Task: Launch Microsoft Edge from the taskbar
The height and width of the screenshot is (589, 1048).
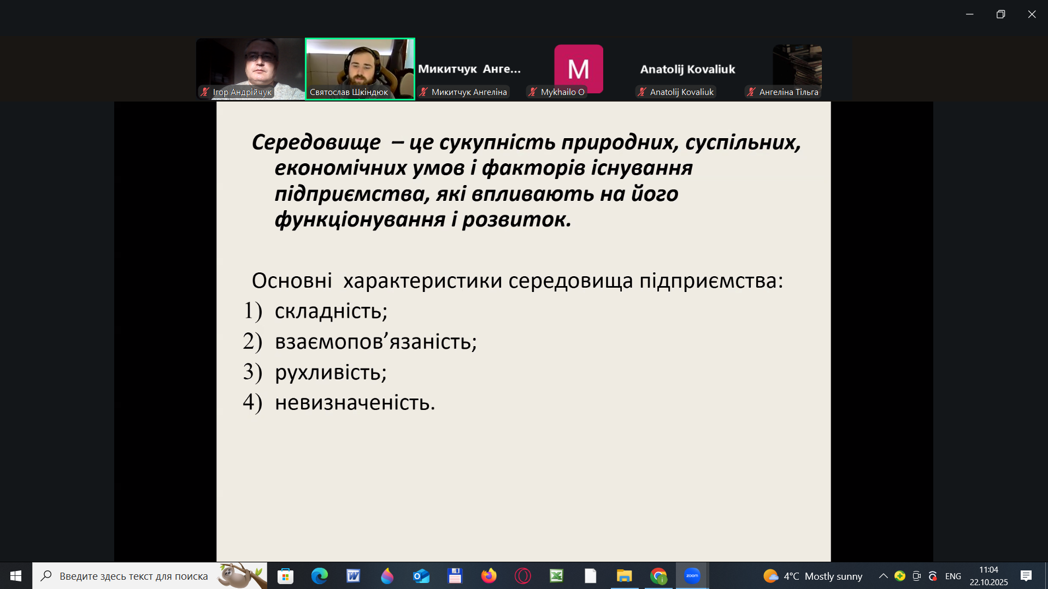Action: point(319,576)
